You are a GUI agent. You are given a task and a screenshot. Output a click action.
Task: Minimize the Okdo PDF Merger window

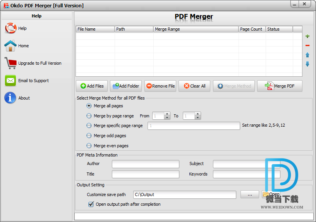pos(295,4)
